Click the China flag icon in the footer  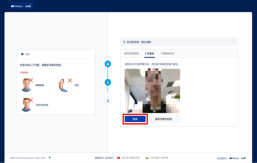(118, 158)
